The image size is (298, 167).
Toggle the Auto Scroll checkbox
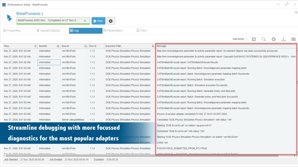246,39
